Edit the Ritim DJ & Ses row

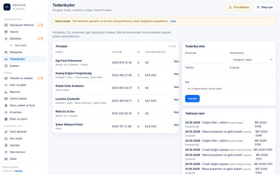[176, 112]
